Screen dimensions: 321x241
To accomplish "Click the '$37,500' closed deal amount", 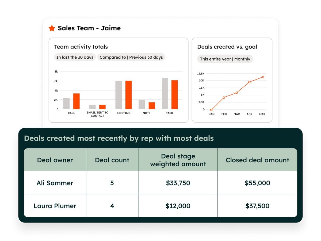I will [x=257, y=206].
